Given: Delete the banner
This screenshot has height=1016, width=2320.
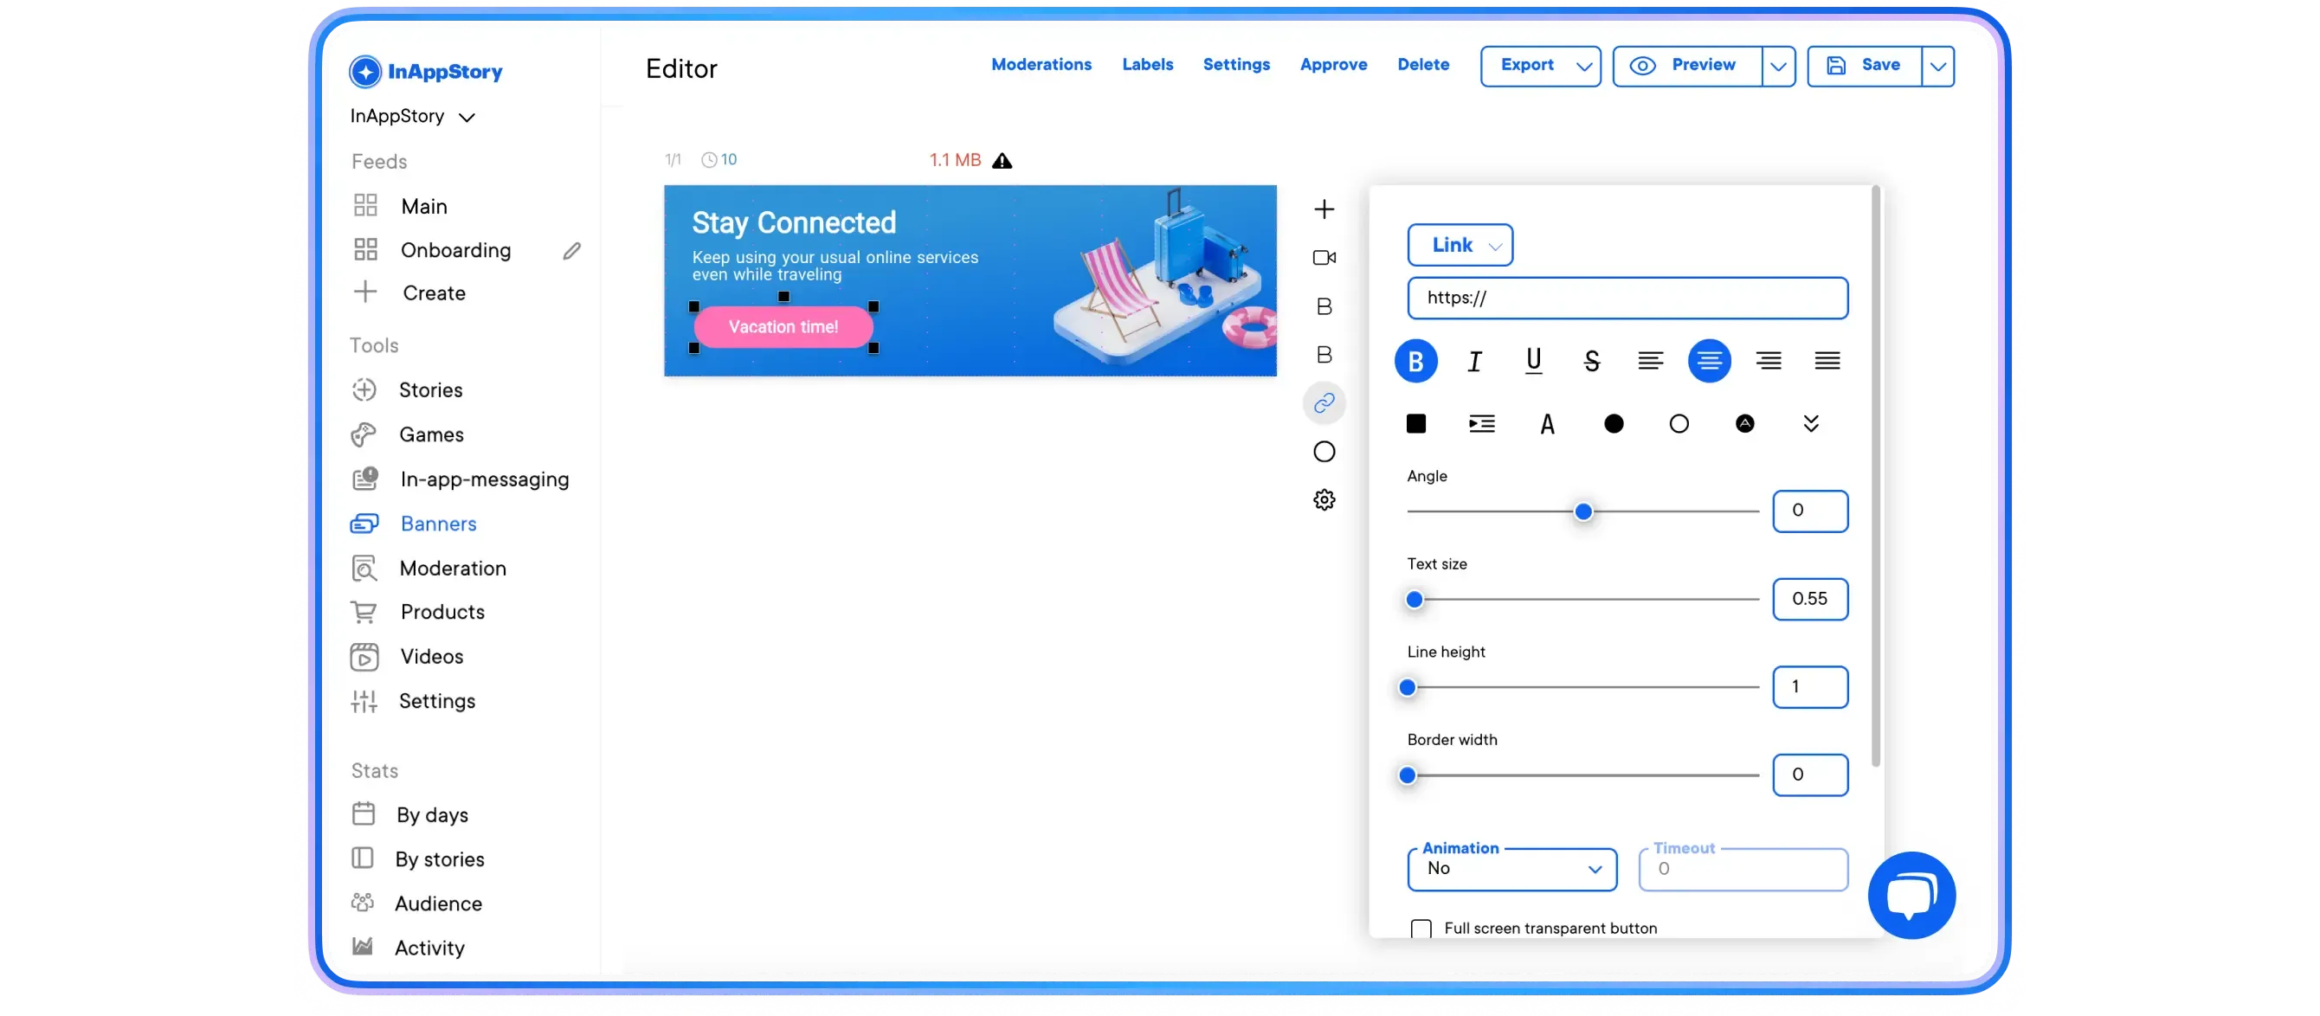Looking at the screenshot, I should (x=1423, y=65).
